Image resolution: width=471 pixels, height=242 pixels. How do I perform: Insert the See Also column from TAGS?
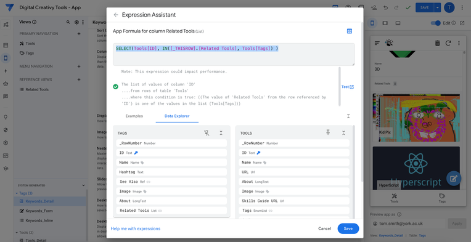pyautogui.click(x=171, y=182)
